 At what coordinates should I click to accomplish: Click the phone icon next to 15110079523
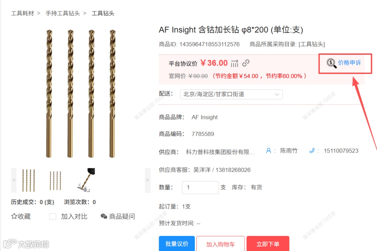[x=312, y=151]
